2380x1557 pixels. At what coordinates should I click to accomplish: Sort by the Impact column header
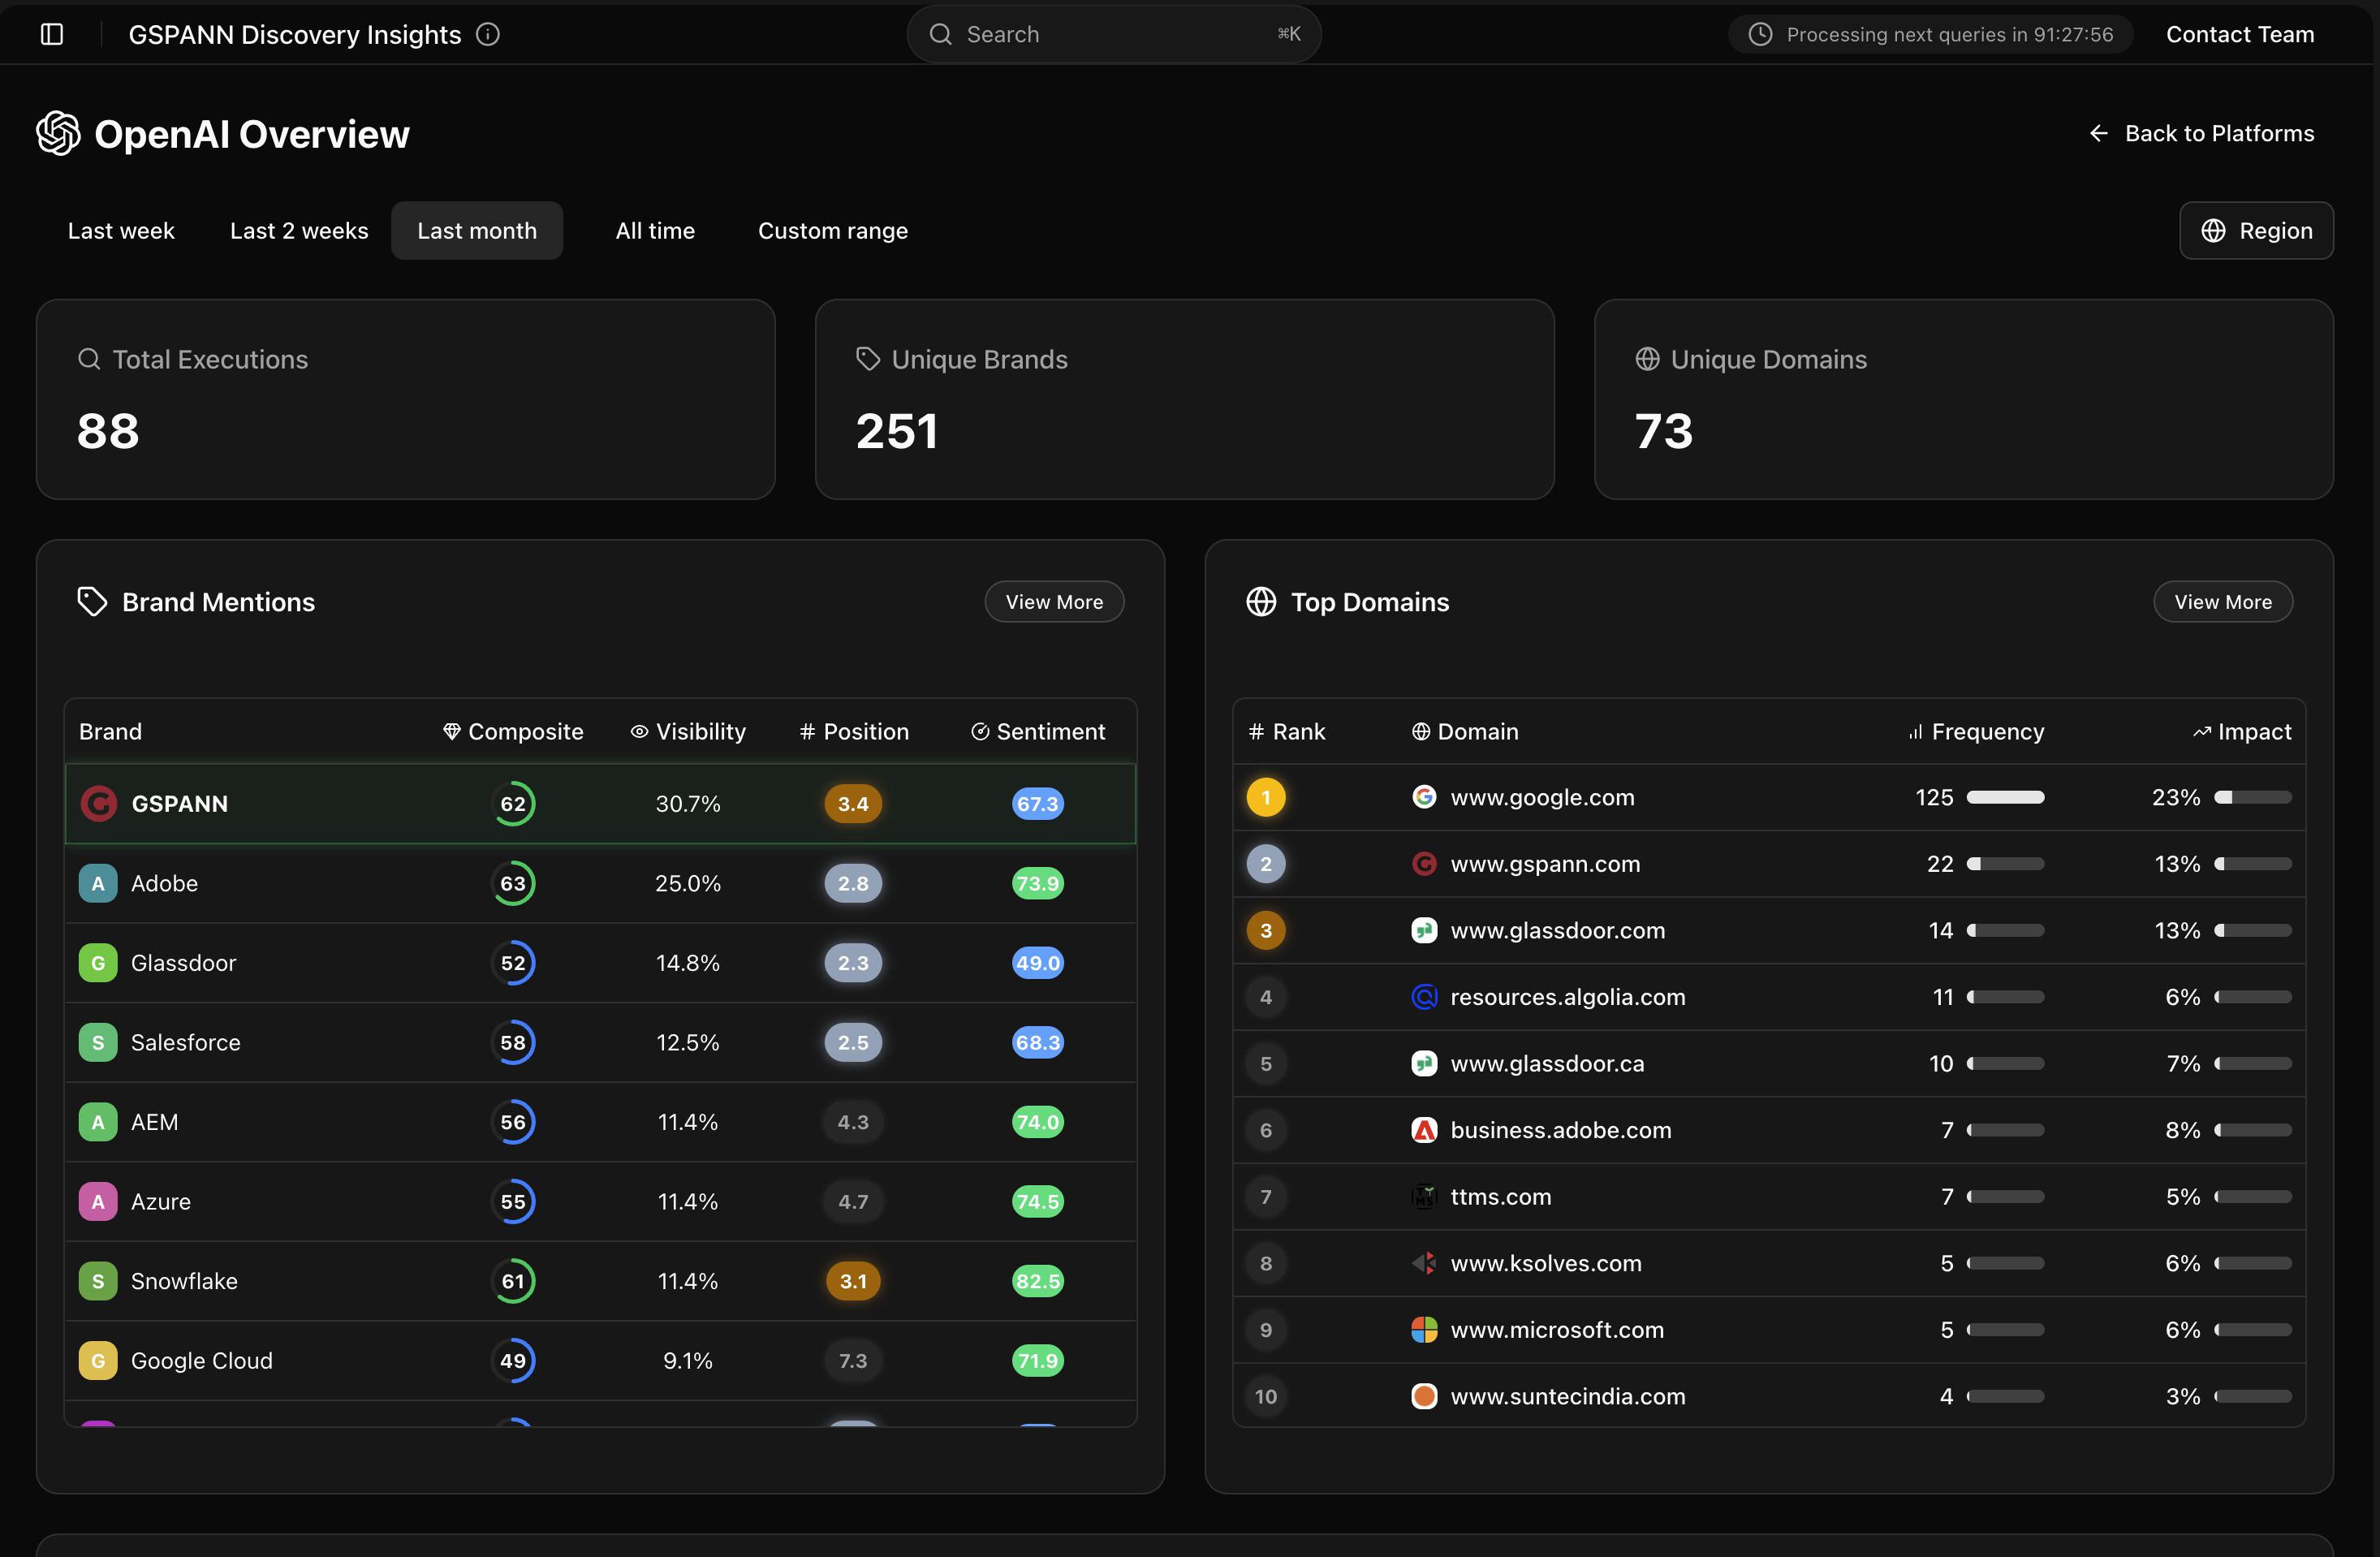point(2242,731)
